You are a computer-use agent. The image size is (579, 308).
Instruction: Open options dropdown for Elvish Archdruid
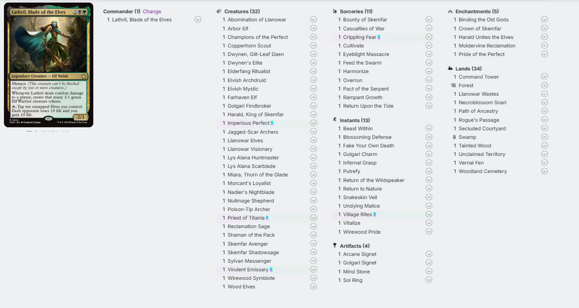pyautogui.click(x=313, y=80)
